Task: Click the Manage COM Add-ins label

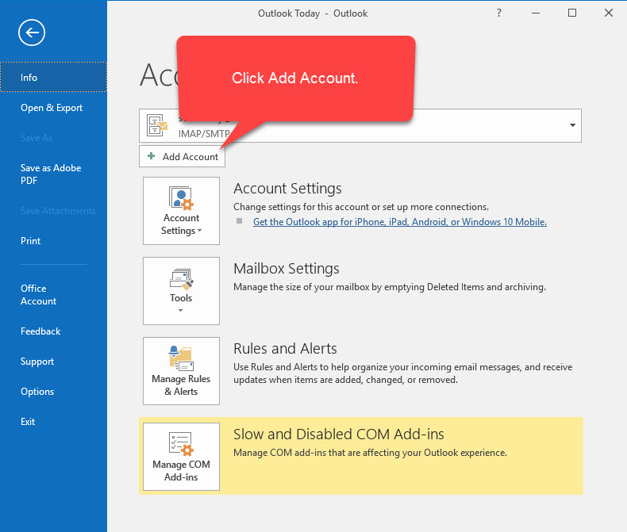Action: 181,470
